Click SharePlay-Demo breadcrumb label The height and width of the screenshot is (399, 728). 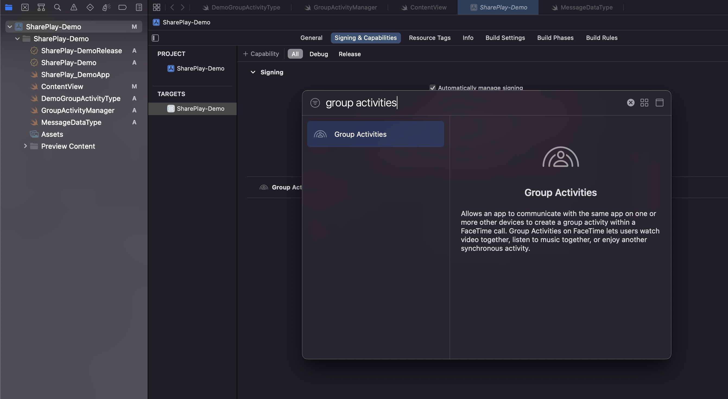click(186, 22)
